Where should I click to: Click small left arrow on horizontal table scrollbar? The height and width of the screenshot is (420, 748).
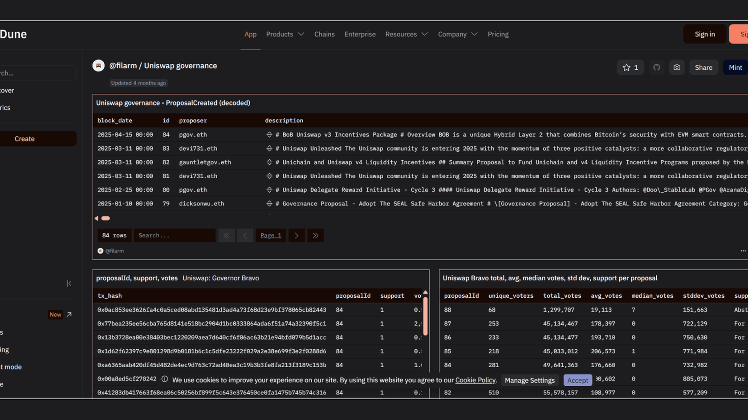(x=97, y=218)
